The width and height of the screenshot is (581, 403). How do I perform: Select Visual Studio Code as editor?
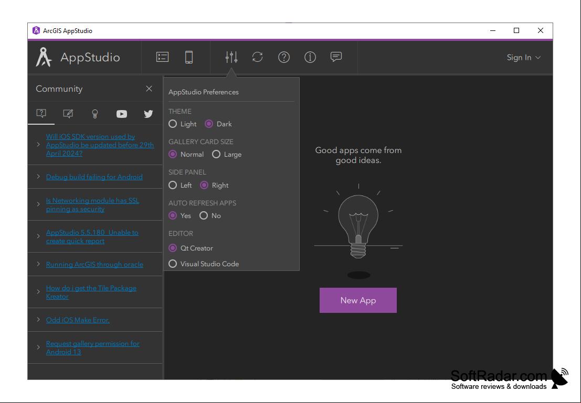pos(204,264)
